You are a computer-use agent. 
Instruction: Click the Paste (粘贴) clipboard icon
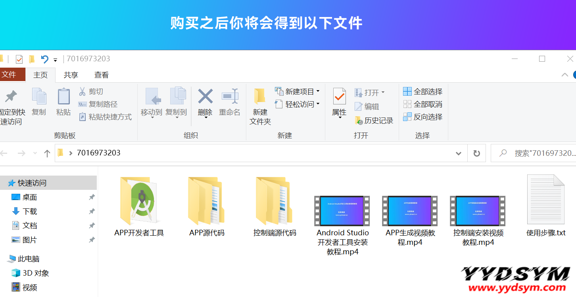tap(63, 97)
